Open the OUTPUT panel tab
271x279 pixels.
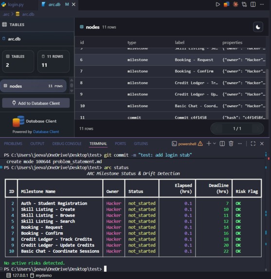[37, 144]
